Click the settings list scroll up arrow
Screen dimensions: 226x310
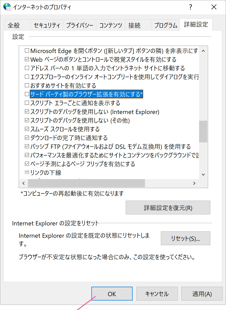point(203,51)
